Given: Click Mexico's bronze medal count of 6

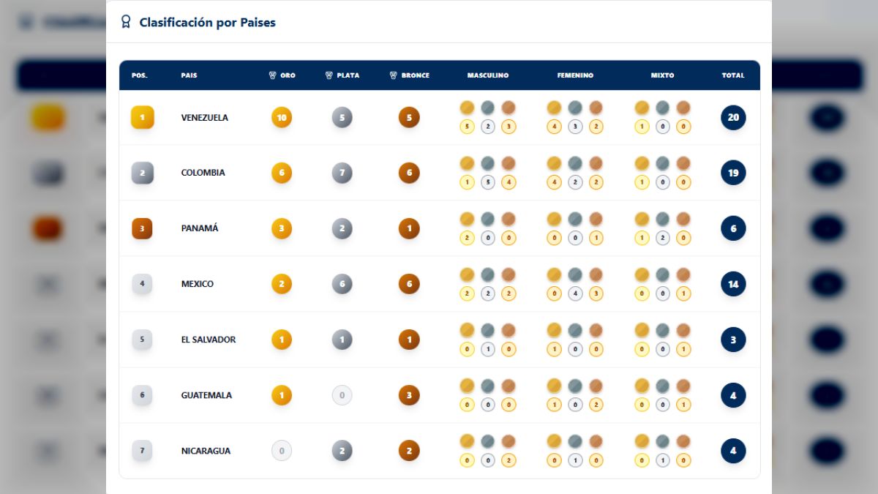Looking at the screenshot, I should [x=409, y=284].
